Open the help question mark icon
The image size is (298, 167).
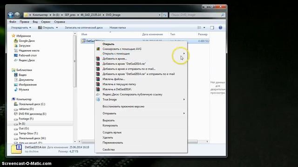[x=220, y=28]
